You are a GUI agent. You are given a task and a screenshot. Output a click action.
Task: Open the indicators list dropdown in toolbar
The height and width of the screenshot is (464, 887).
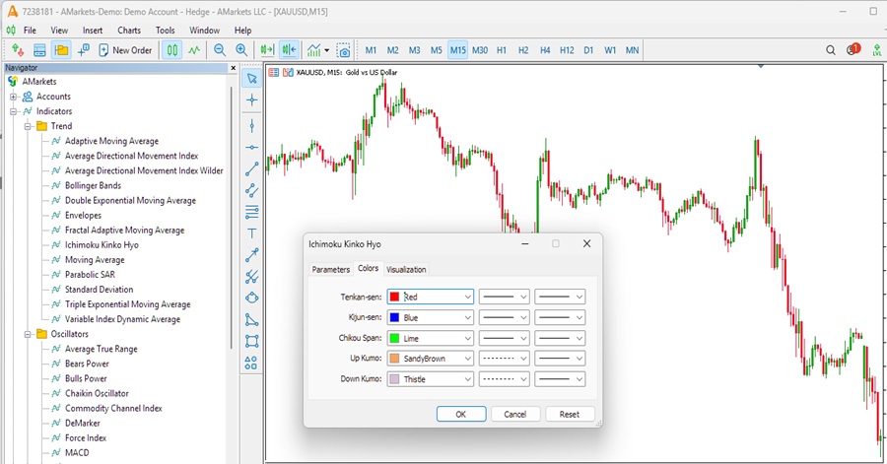(318, 50)
